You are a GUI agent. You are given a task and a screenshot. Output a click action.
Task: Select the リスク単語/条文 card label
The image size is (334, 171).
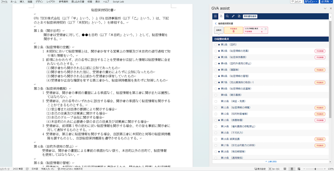[x=251, y=29]
